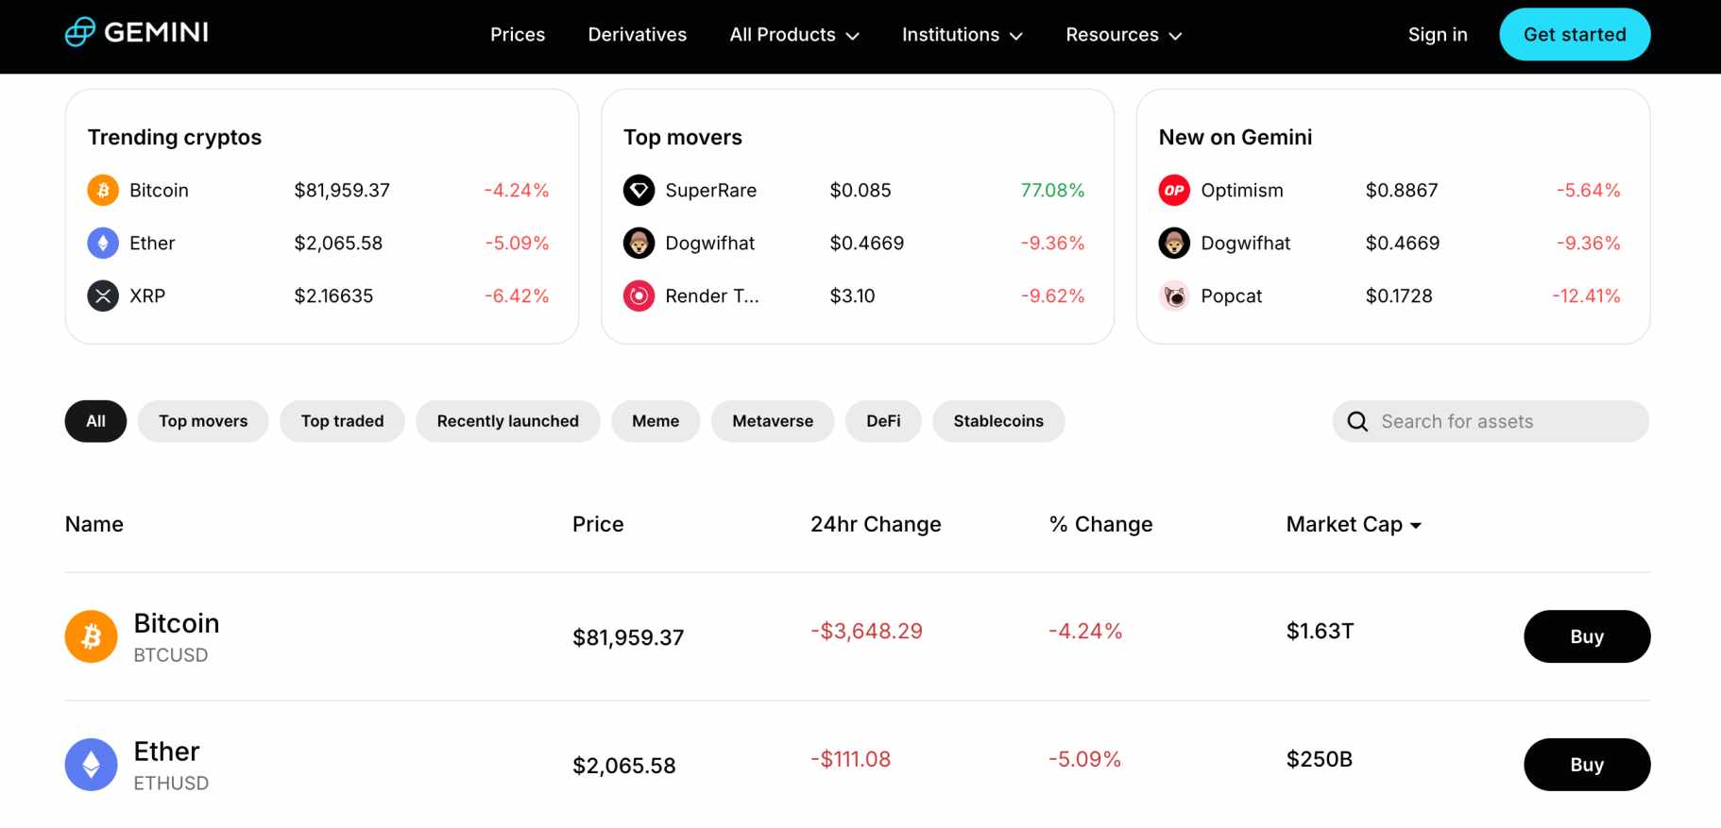
Task: Expand the All Products menu
Action: (x=794, y=35)
